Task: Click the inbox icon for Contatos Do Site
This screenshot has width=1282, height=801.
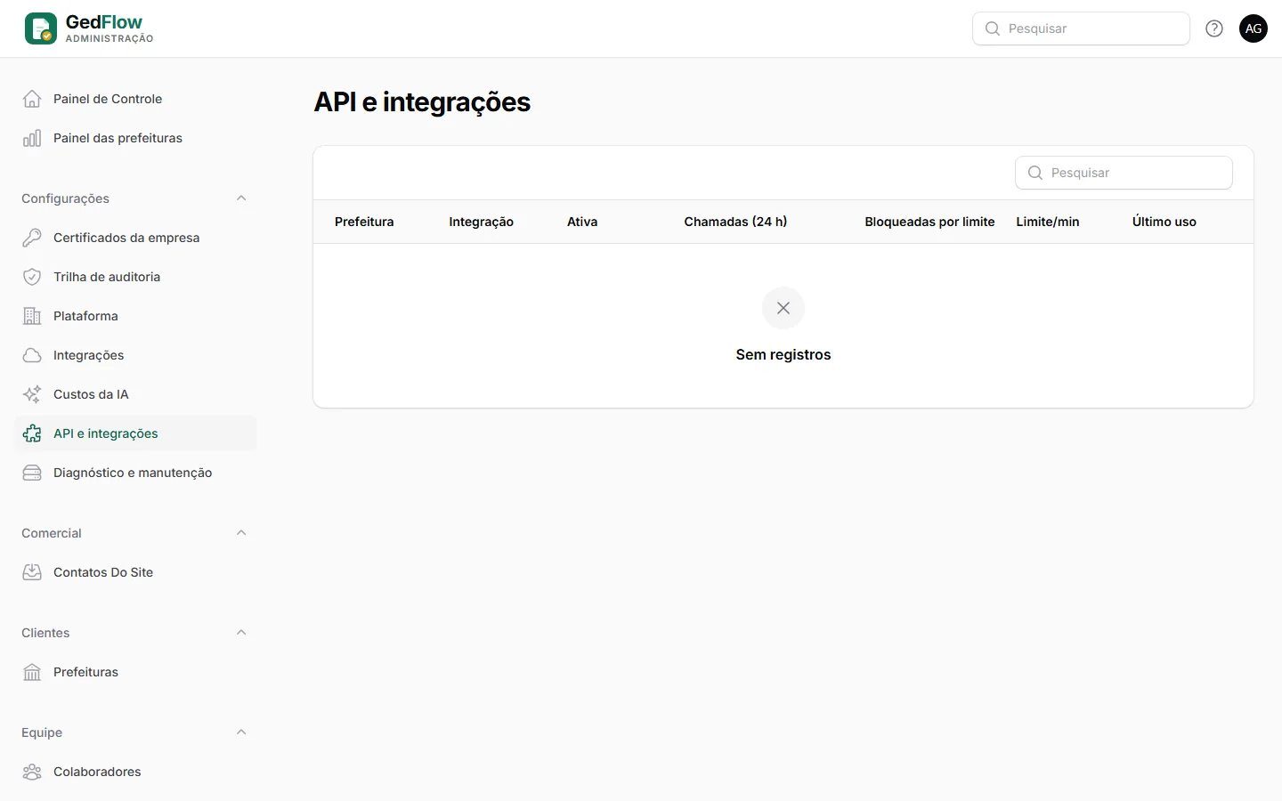Action: click(32, 572)
